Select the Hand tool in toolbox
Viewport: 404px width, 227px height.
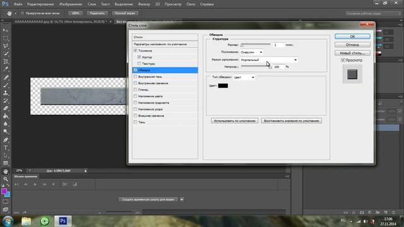[6, 172]
